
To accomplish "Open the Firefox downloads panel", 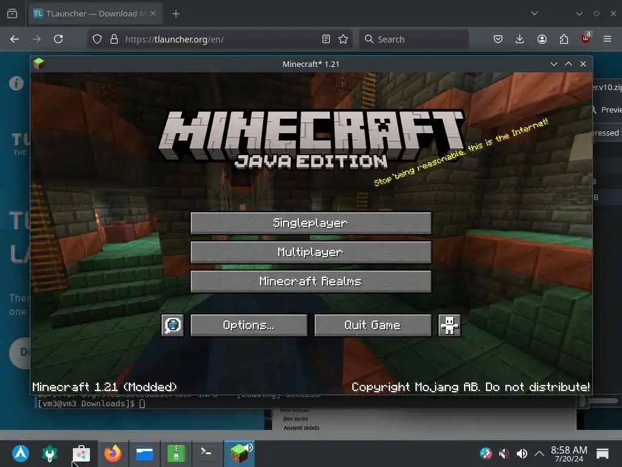I will 520,39.
